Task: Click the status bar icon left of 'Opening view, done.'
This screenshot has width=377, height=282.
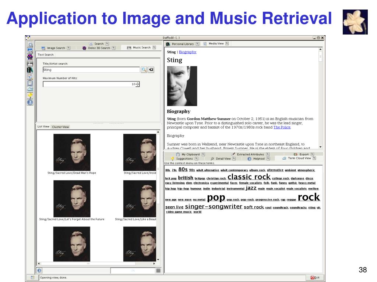Action: [x=32, y=278]
